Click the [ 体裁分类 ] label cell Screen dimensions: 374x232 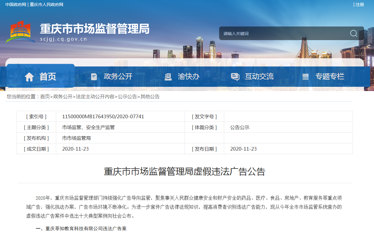[x=204, y=127]
